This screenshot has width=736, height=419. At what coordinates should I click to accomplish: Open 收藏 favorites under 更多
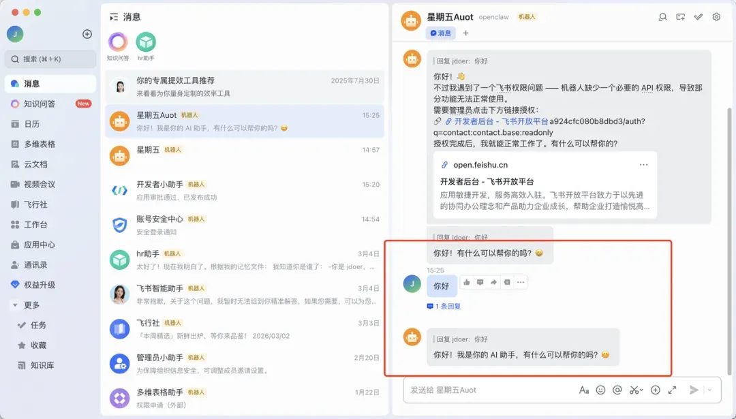50,345
